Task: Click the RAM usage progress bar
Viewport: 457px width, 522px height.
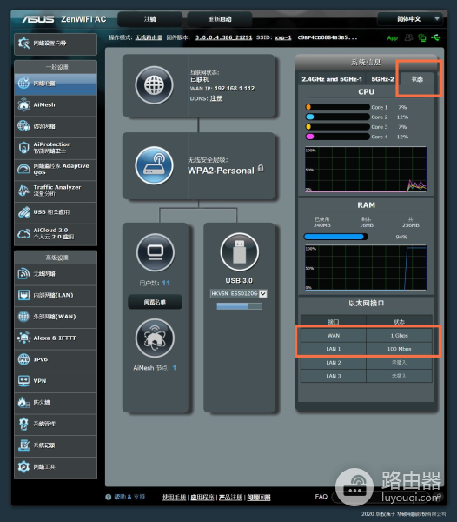Action: [x=336, y=237]
